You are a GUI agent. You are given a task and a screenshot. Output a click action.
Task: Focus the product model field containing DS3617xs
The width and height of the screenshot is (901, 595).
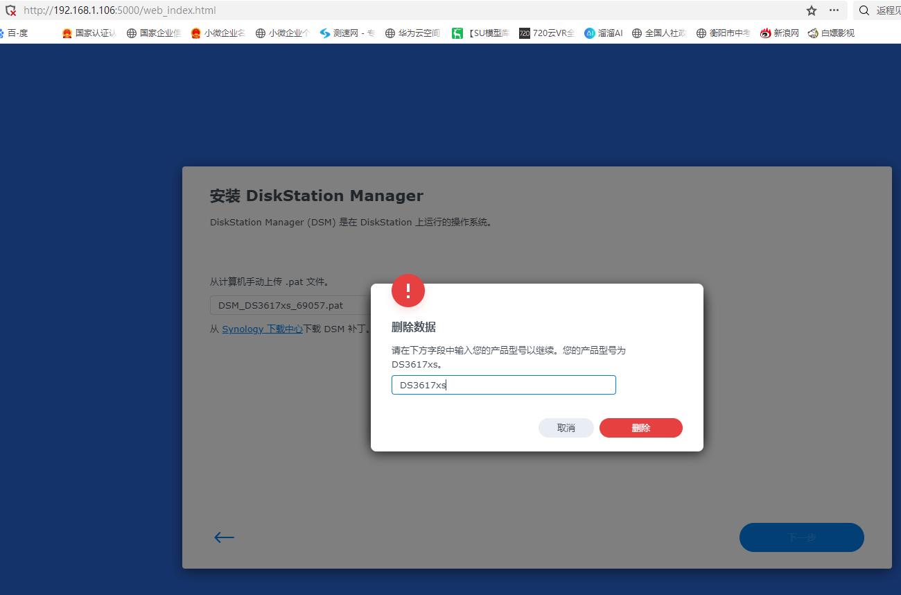click(503, 385)
